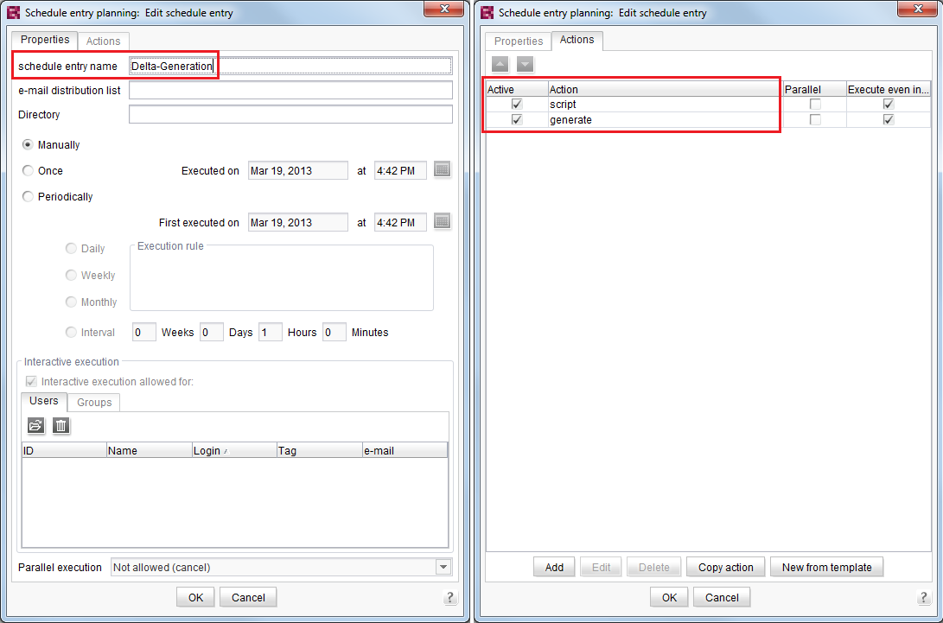Click the ID column header
Viewport: 943px width, 623px height.
click(64, 450)
